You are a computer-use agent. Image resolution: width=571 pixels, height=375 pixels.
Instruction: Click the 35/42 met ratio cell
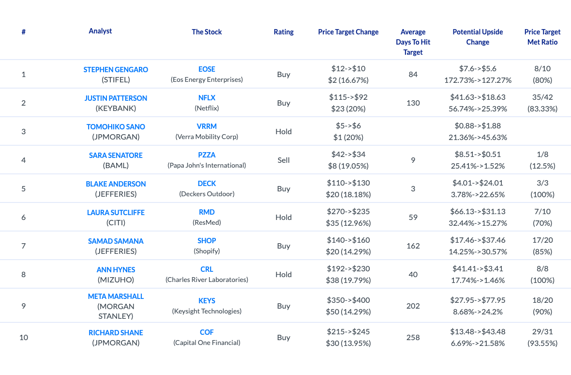coord(542,103)
